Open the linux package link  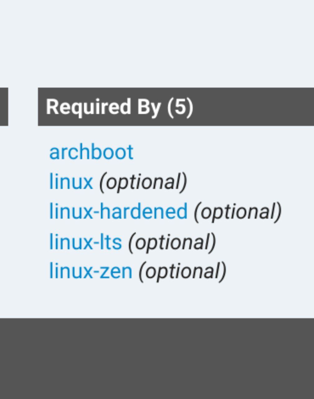71,181
